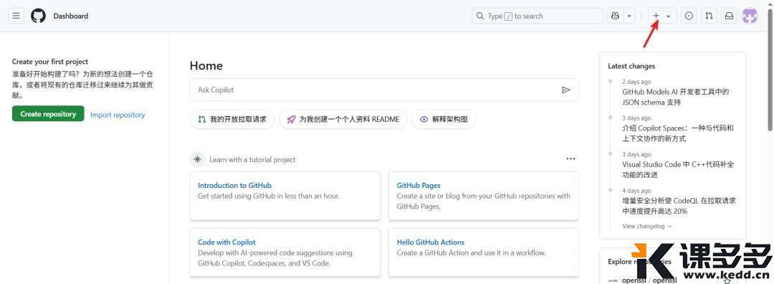Click the sparkle icon beside 'Learn with a tutorial project'
The width and height of the screenshot is (774, 284).
[x=198, y=159]
